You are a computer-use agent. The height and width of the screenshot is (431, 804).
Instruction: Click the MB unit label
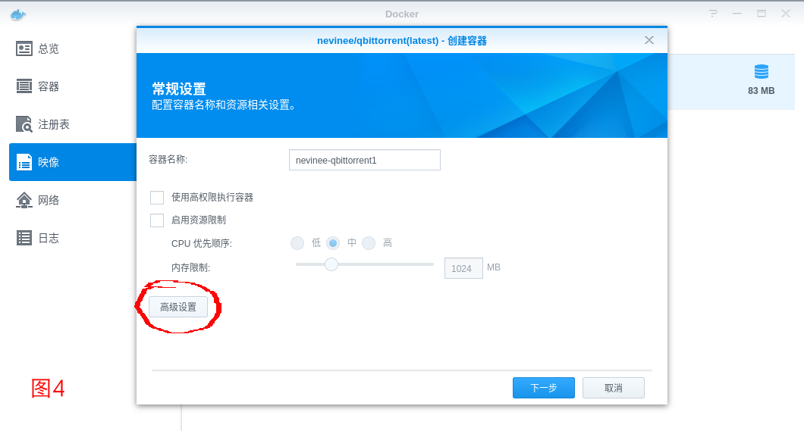(x=494, y=267)
